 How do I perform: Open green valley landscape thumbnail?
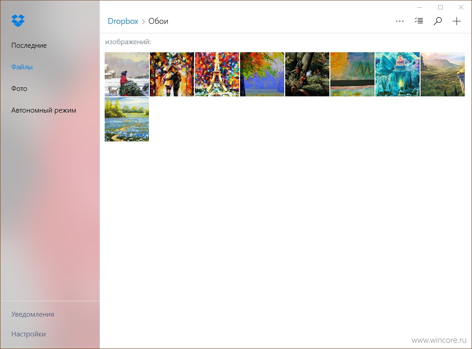[x=443, y=74]
